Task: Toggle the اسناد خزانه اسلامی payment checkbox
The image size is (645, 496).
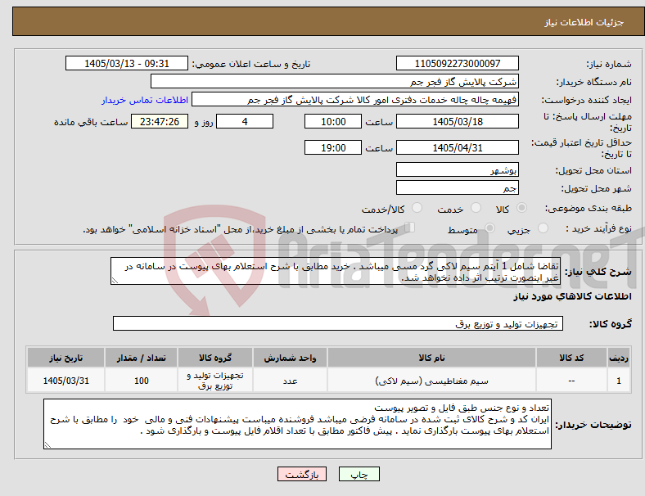Action: pyautogui.click(x=410, y=228)
